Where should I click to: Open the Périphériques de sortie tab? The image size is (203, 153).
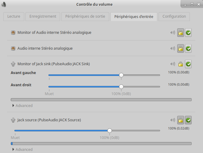coord(85,16)
